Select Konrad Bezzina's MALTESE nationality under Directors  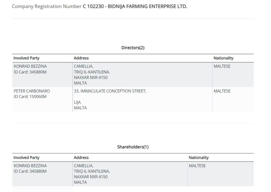[222, 66]
